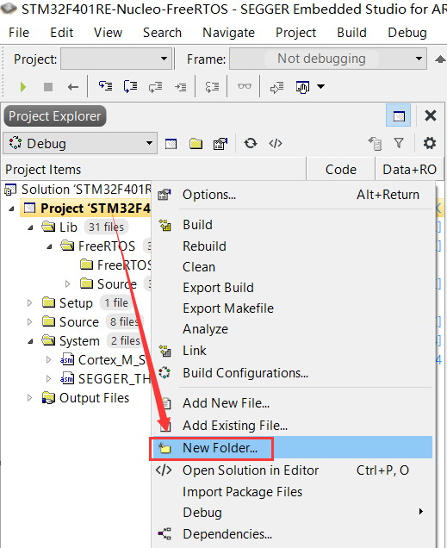Click the new project window icon in explorer toolbar
Viewport: 447px width, 548px height.
coord(171,144)
